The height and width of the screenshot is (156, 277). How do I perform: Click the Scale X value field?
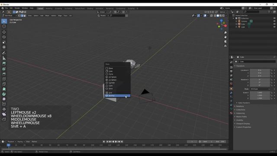260,93
